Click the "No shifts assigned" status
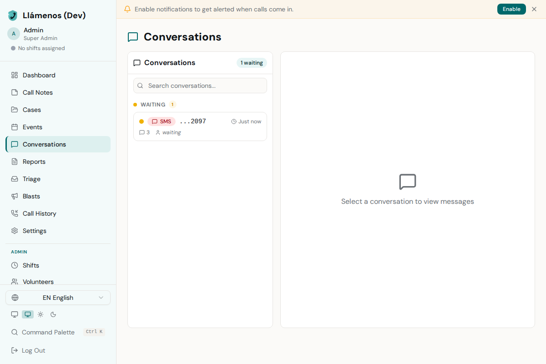Image resolution: width=546 pixels, height=364 pixels. pyautogui.click(x=41, y=48)
